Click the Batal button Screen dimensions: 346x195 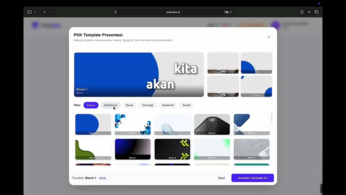coord(222,178)
